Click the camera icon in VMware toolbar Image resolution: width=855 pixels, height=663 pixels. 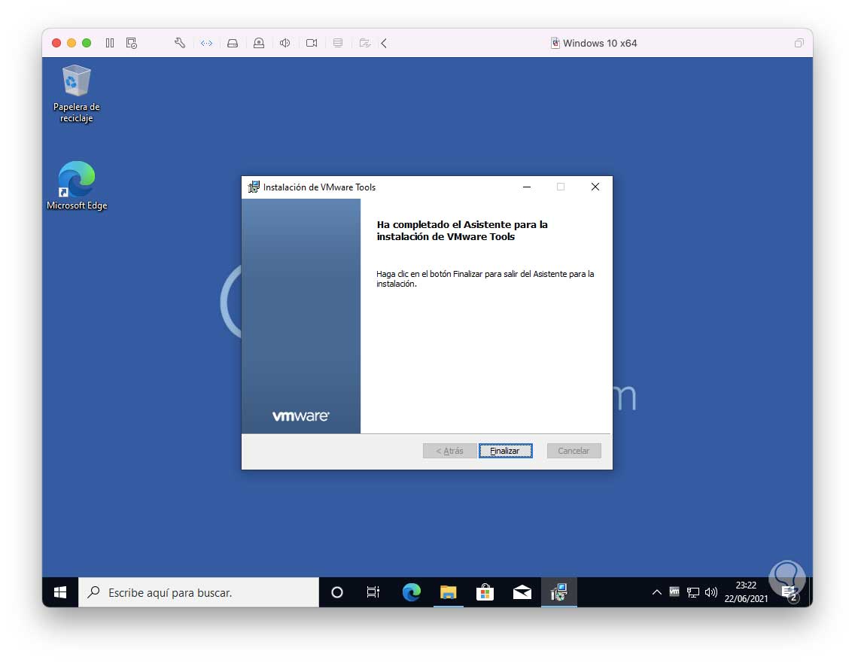(312, 43)
